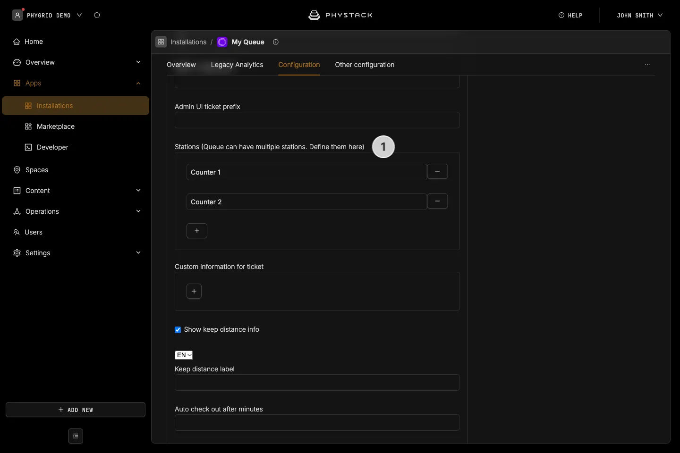The image size is (680, 453).
Task: Switch to the Legacy Analytics tab
Action: point(237,65)
